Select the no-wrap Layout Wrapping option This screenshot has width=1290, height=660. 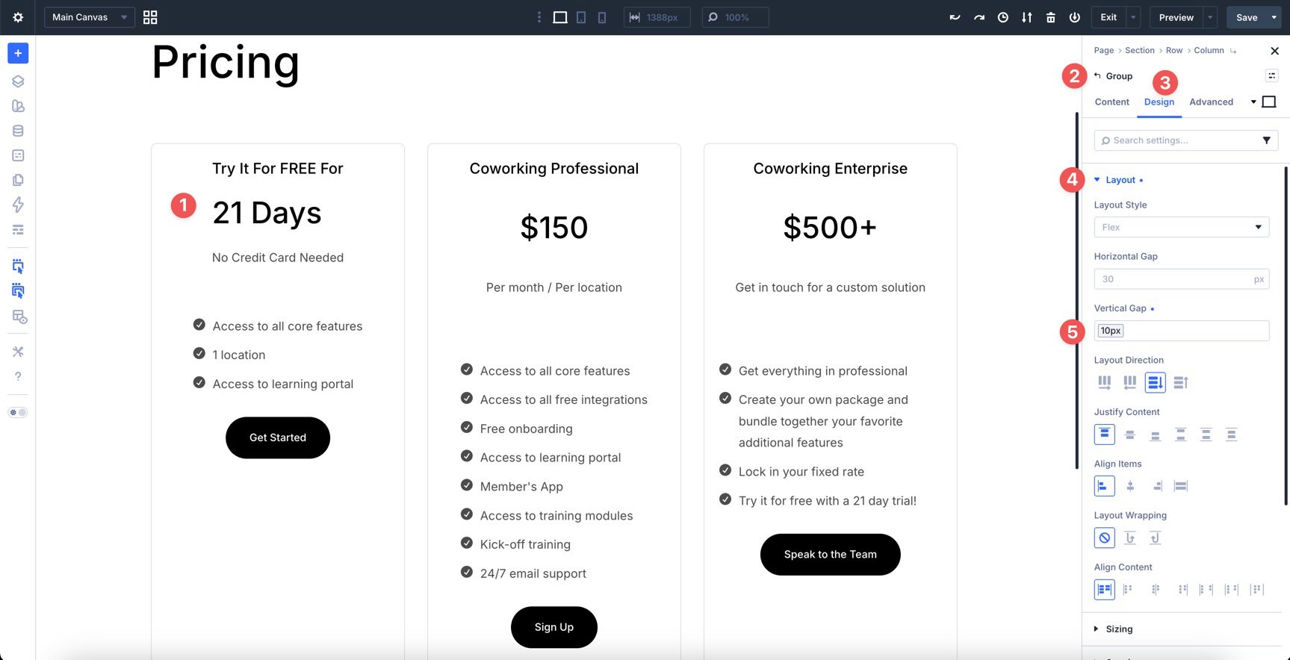coord(1105,538)
